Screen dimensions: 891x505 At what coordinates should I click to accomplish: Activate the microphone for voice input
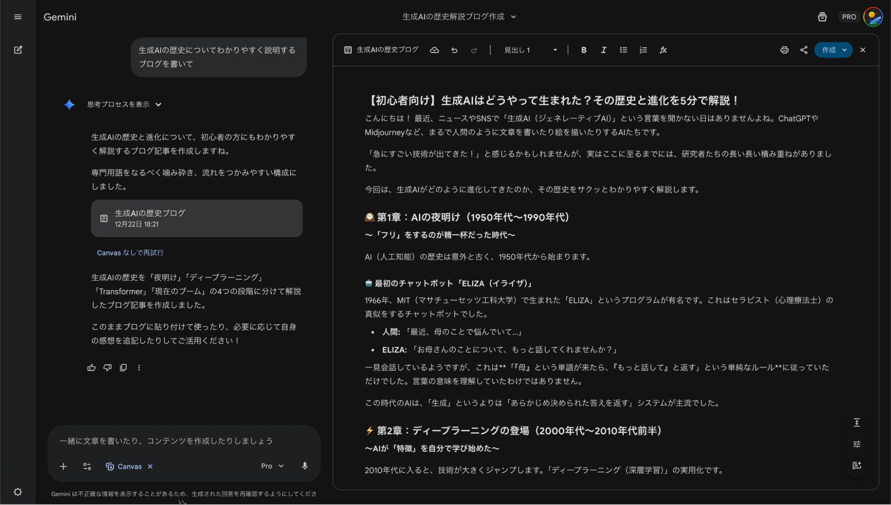click(305, 466)
